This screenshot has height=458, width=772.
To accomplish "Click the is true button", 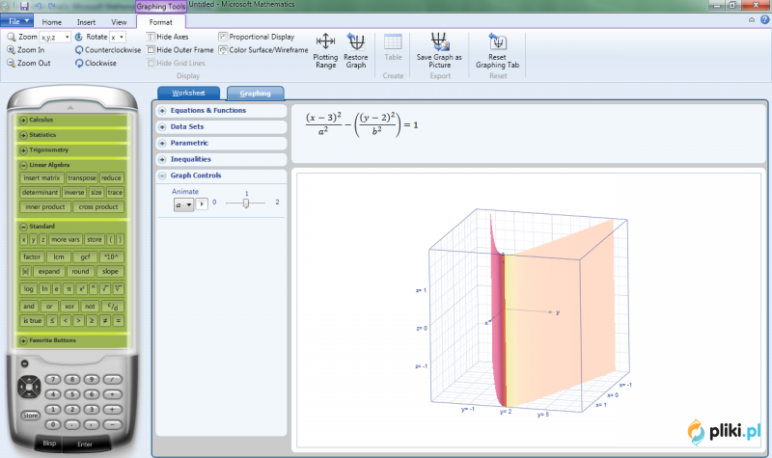I will pos(33,321).
